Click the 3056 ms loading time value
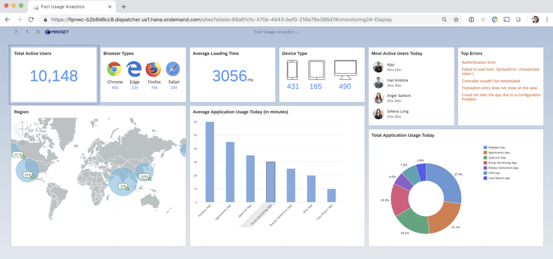Image resolution: width=553 pixels, height=259 pixels. [x=232, y=76]
